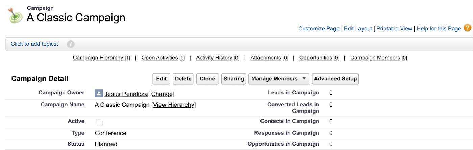473x150 pixels.
Task: Jump to Campaign Hierarchy section
Action: coord(98,58)
